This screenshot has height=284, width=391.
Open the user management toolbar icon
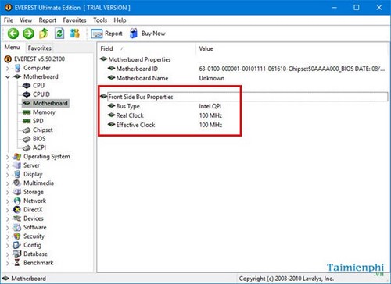click(75, 34)
